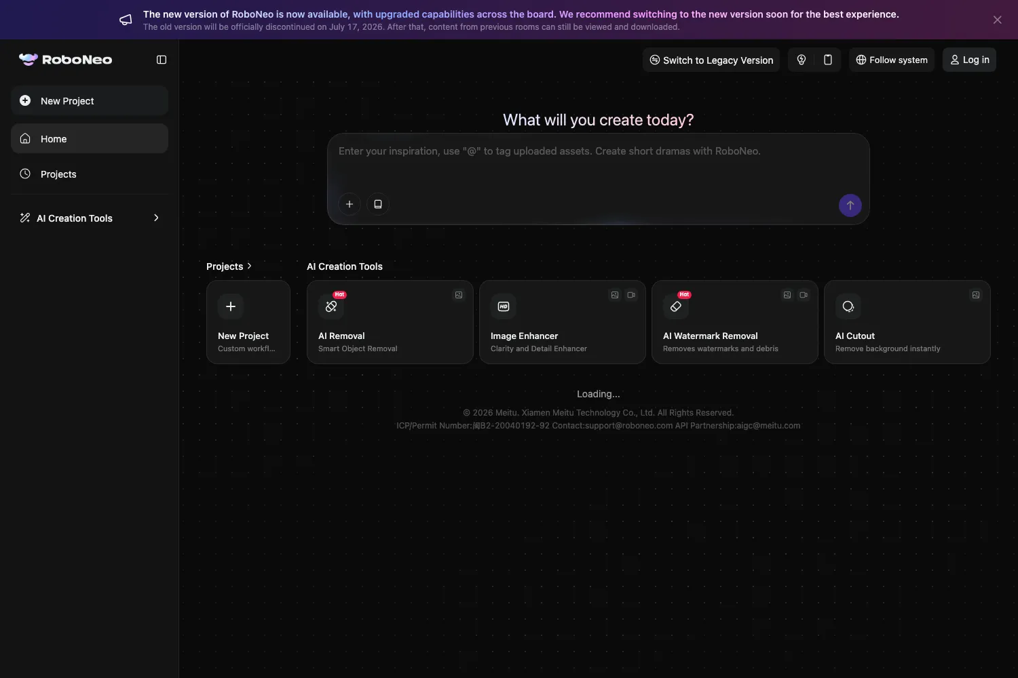This screenshot has height=678, width=1018.
Task: Click the lightbulb icon in top bar
Action: [x=802, y=60]
